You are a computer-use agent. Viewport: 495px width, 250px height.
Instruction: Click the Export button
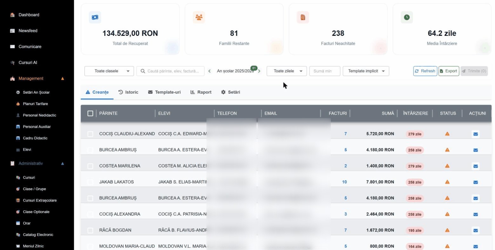point(449,71)
